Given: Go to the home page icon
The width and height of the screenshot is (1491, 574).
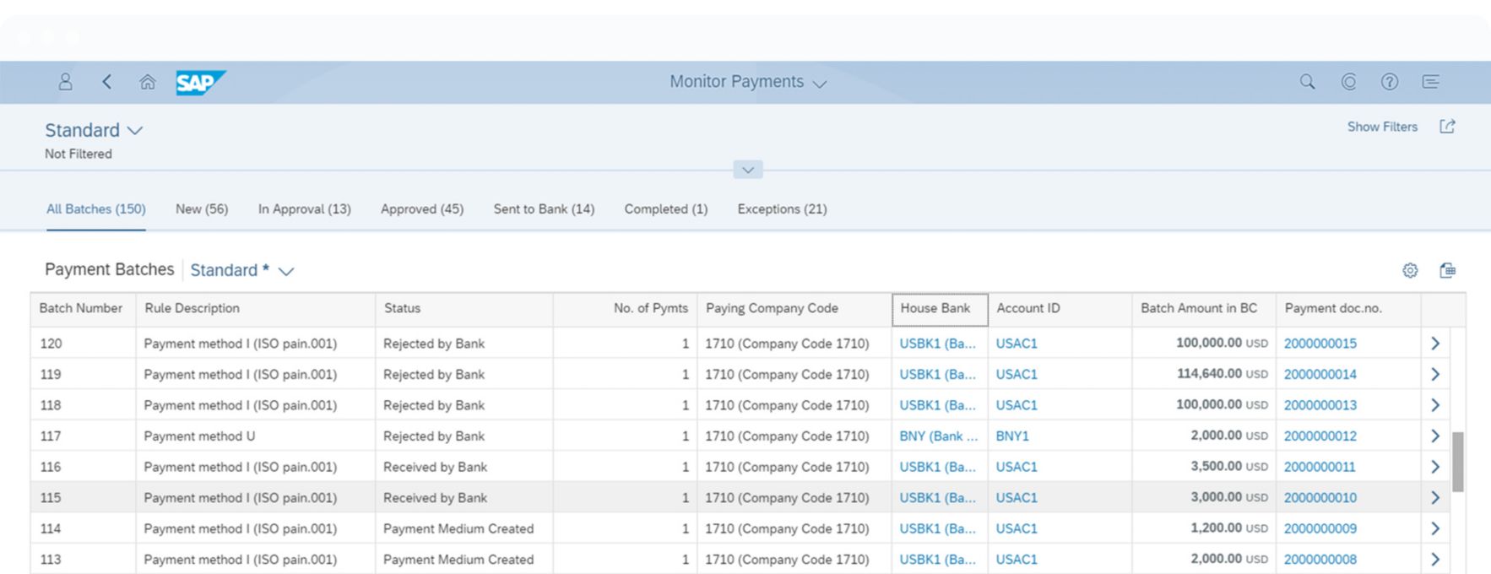Looking at the screenshot, I should coord(148,82).
